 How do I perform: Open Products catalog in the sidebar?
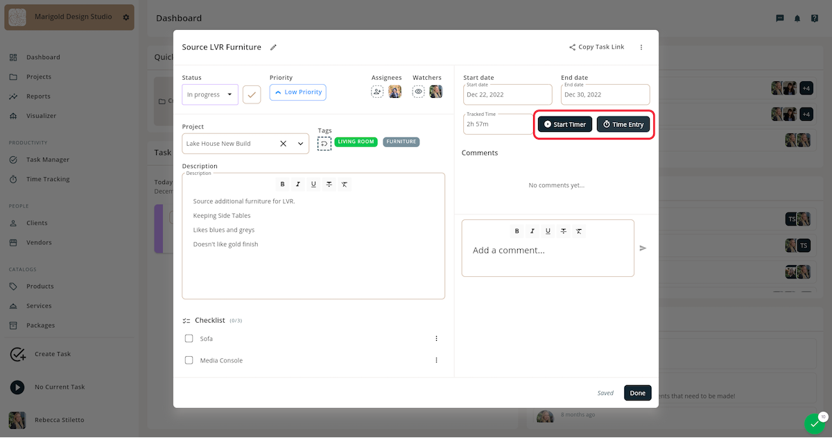pyautogui.click(x=40, y=287)
